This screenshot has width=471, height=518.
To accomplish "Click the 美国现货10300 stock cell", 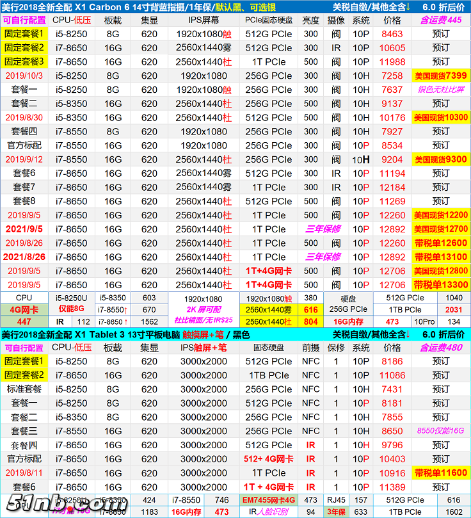I will 440,117.
